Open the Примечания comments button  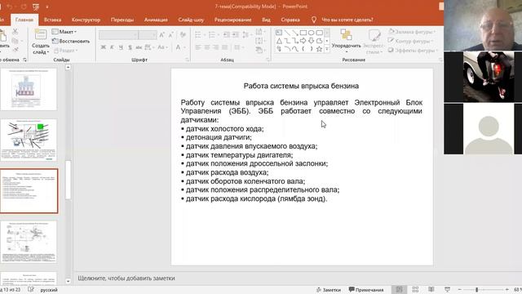[x=366, y=290]
